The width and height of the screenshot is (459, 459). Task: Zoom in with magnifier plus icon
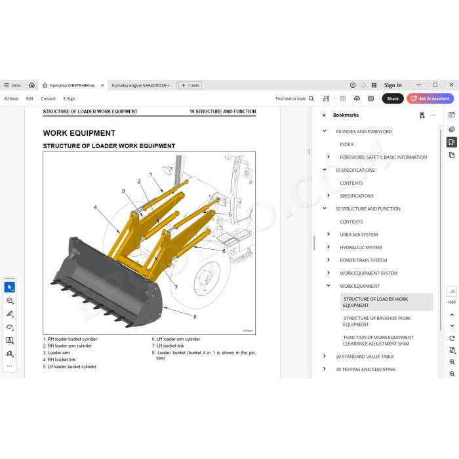click(x=452, y=362)
